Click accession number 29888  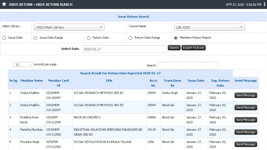coord(152,117)
